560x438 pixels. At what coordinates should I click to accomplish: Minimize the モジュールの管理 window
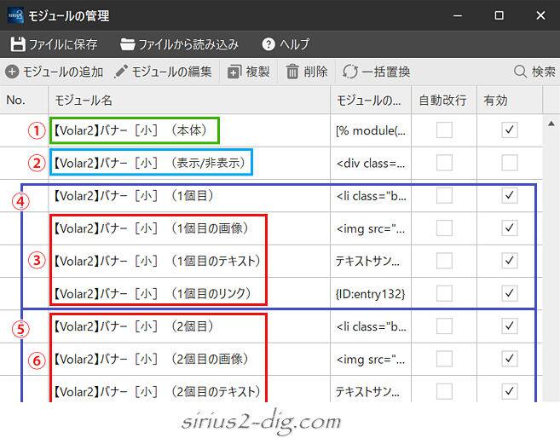[458, 15]
